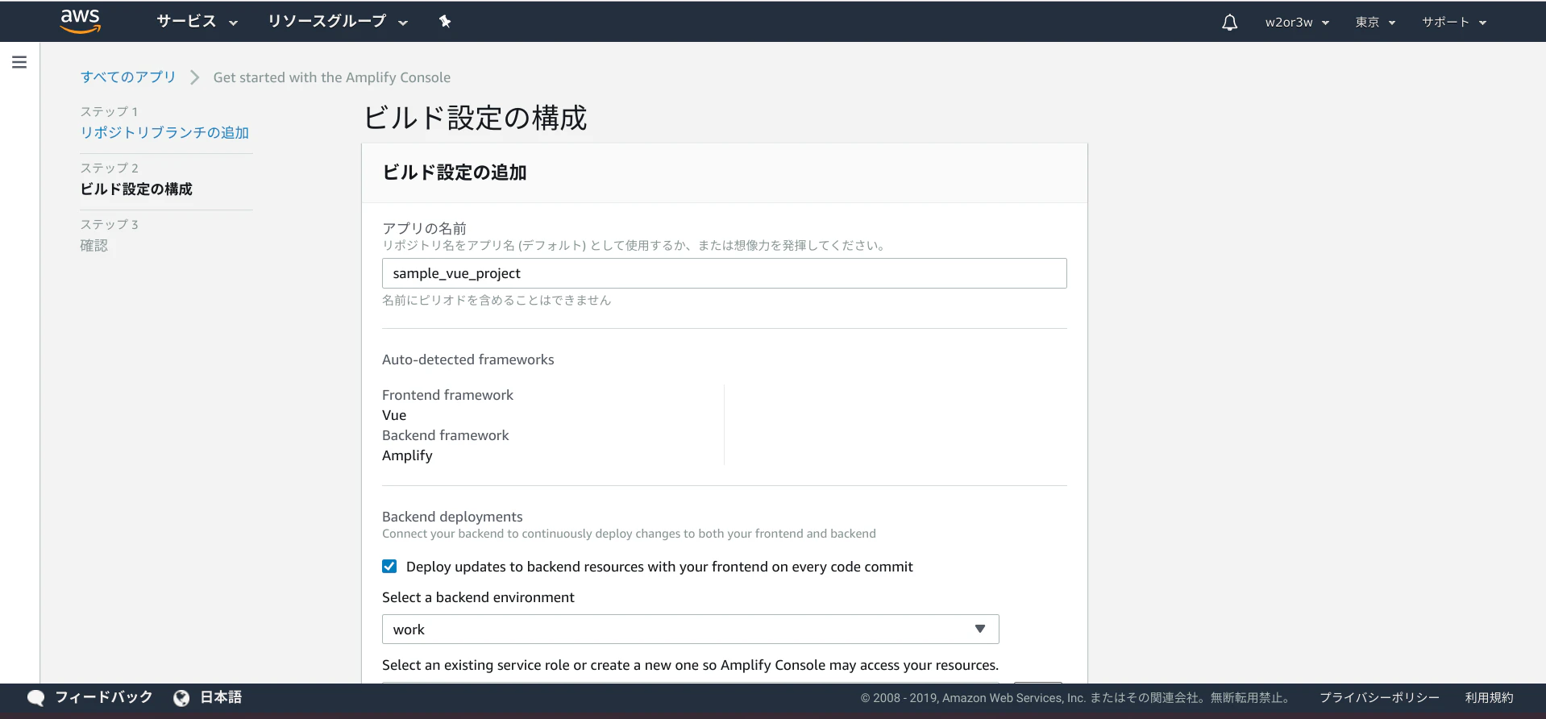
Task: Open the サポート menu
Action: pyautogui.click(x=1454, y=23)
